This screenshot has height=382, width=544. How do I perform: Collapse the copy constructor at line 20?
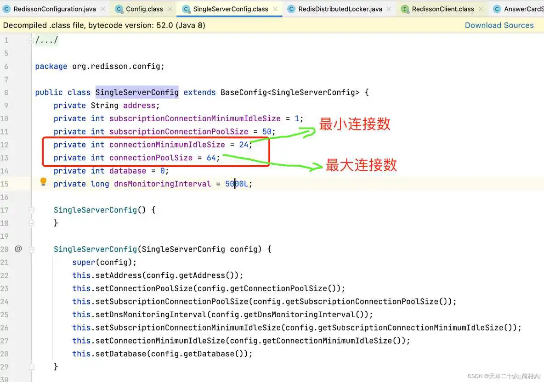point(31,248)
